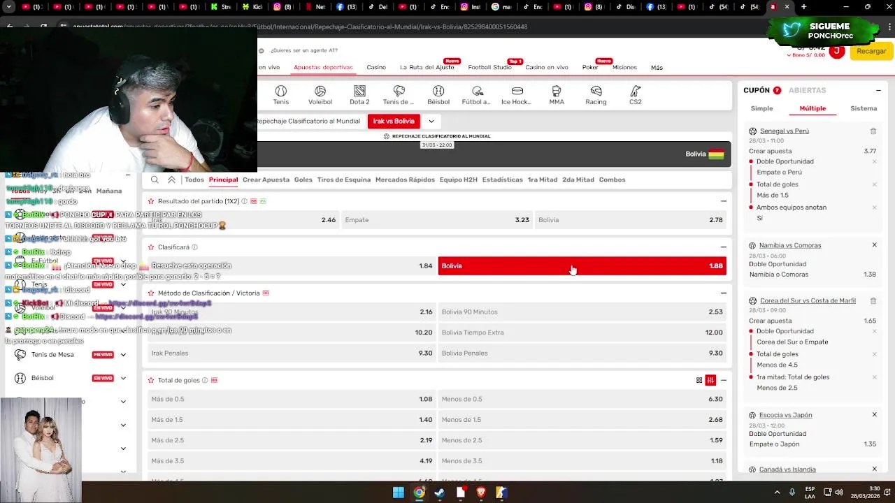Screen dimensions: 895x503
Task: Open Chrome from the Windows taskbar
Action: [x=419, y=493]
